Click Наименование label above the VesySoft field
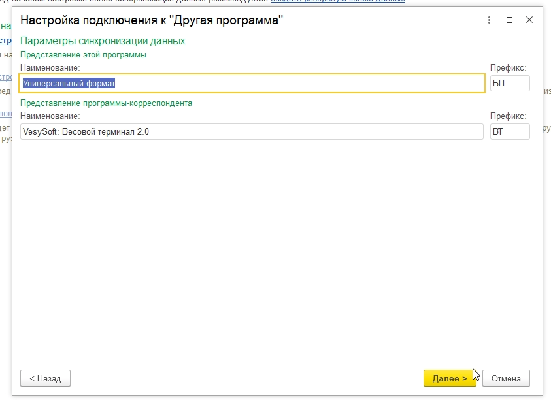Viewport: 551px width, 405px height. [x=50, y=116]
